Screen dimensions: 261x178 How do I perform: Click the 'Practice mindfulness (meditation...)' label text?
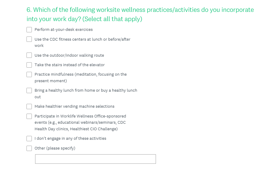click(80, 74)
